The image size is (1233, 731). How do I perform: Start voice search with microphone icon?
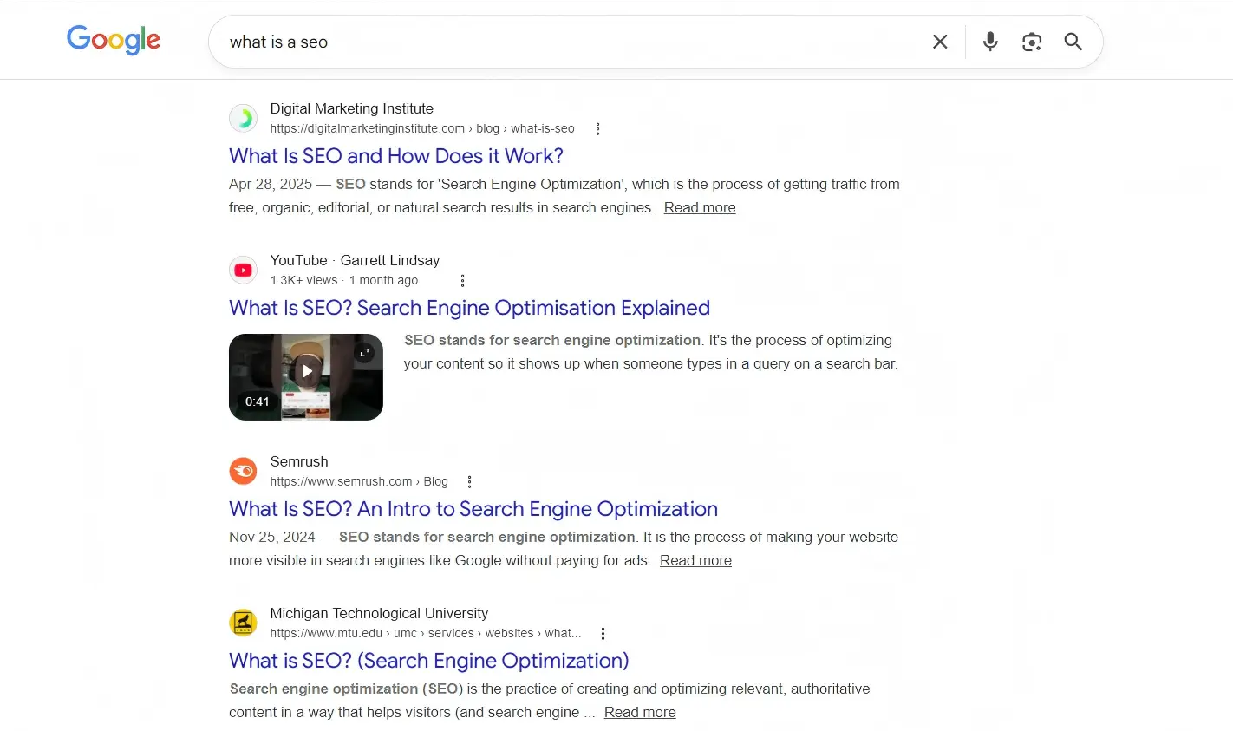coord(990,42)
